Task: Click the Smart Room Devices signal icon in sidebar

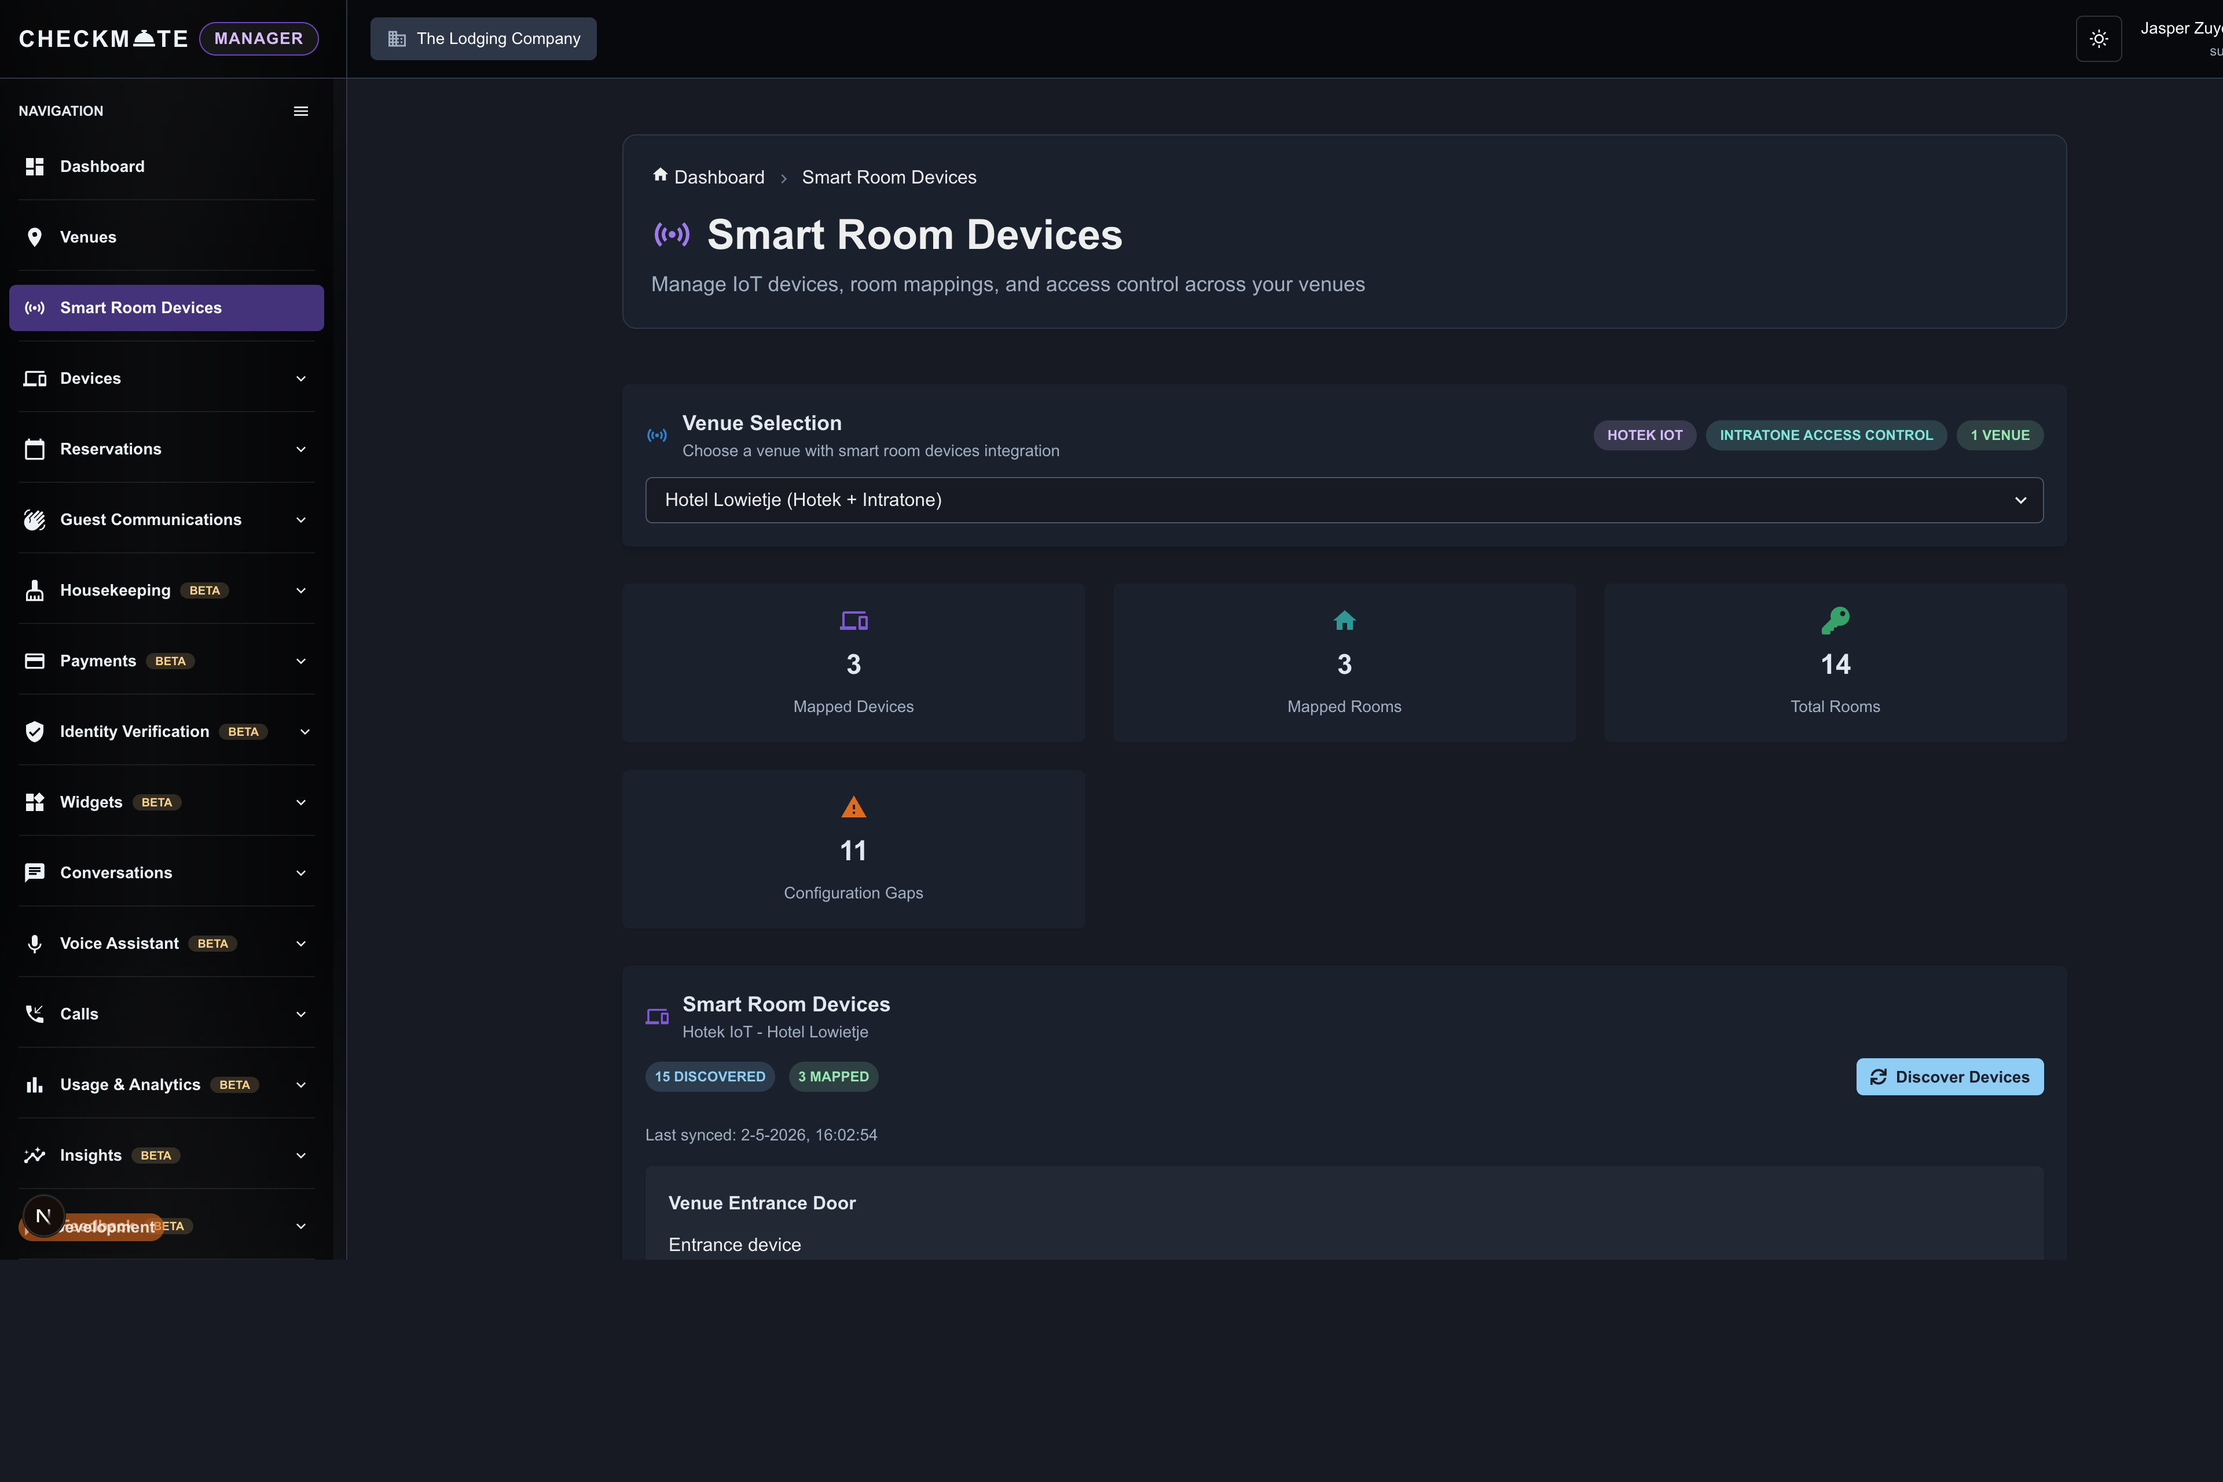Action: (x=35, y=308)
